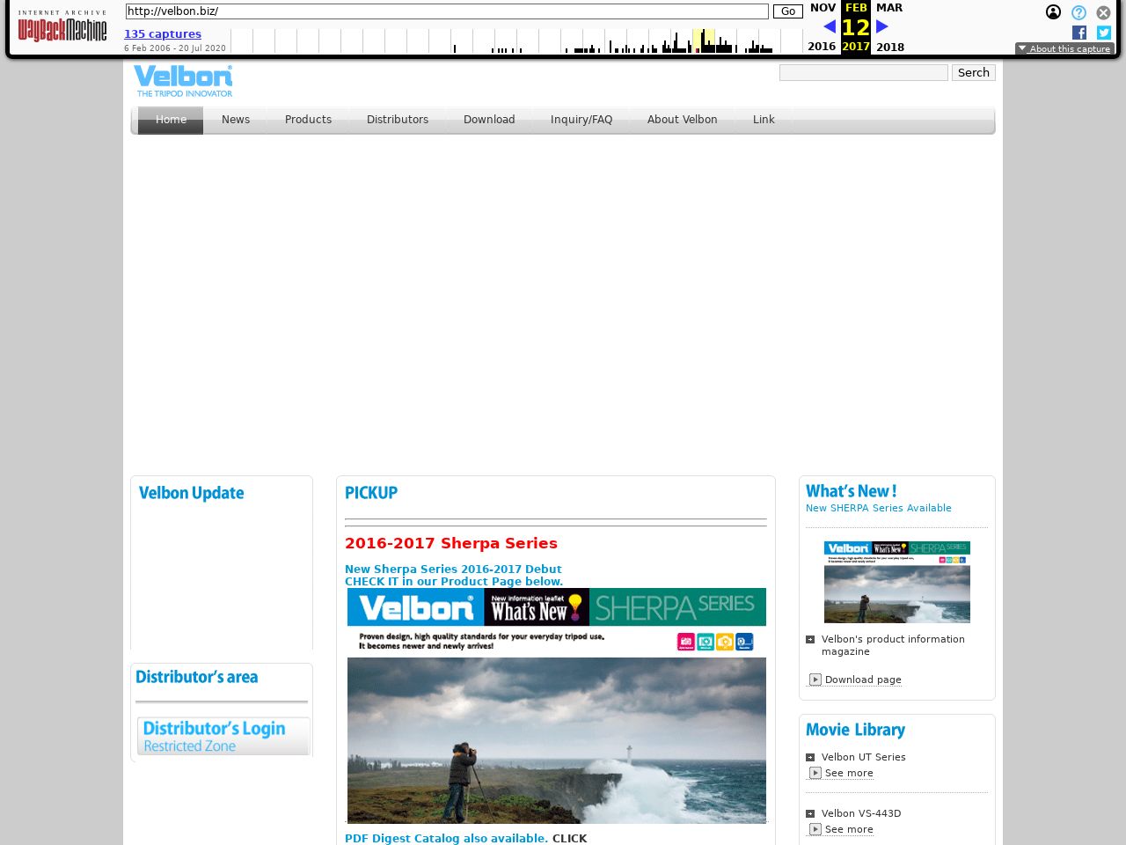Open the 135 captures link
Viewport: 1126px width, 845px height.
163,34
